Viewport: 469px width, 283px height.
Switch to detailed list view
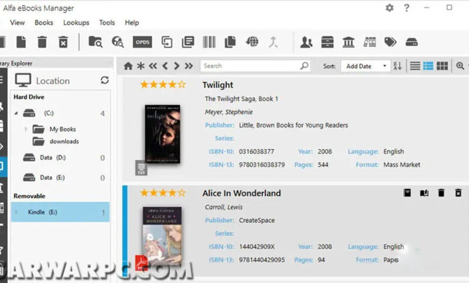click(x=428, y=66)
